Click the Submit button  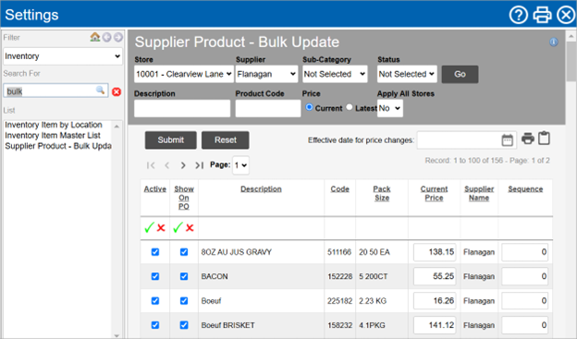coord(171,140)
